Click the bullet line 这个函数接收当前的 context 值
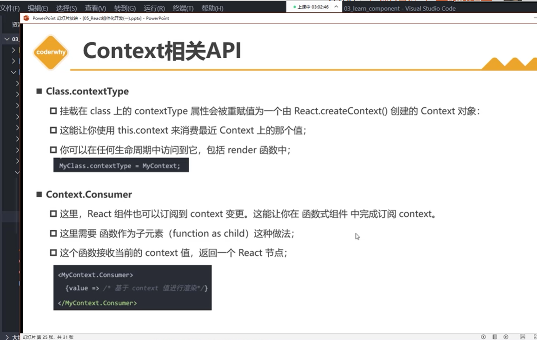The height and width of the screenshot is (340, 537). point(173,253)
